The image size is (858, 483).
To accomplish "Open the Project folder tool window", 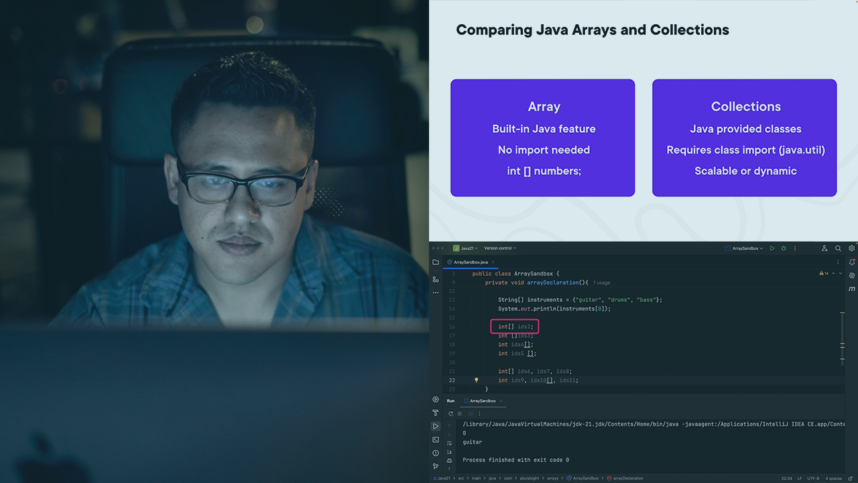I will tap(436, 262).
